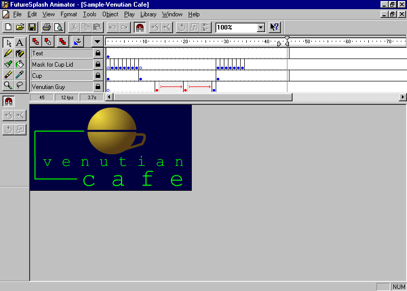Select the Magnifier zoom tool

[x=9, y=85]
